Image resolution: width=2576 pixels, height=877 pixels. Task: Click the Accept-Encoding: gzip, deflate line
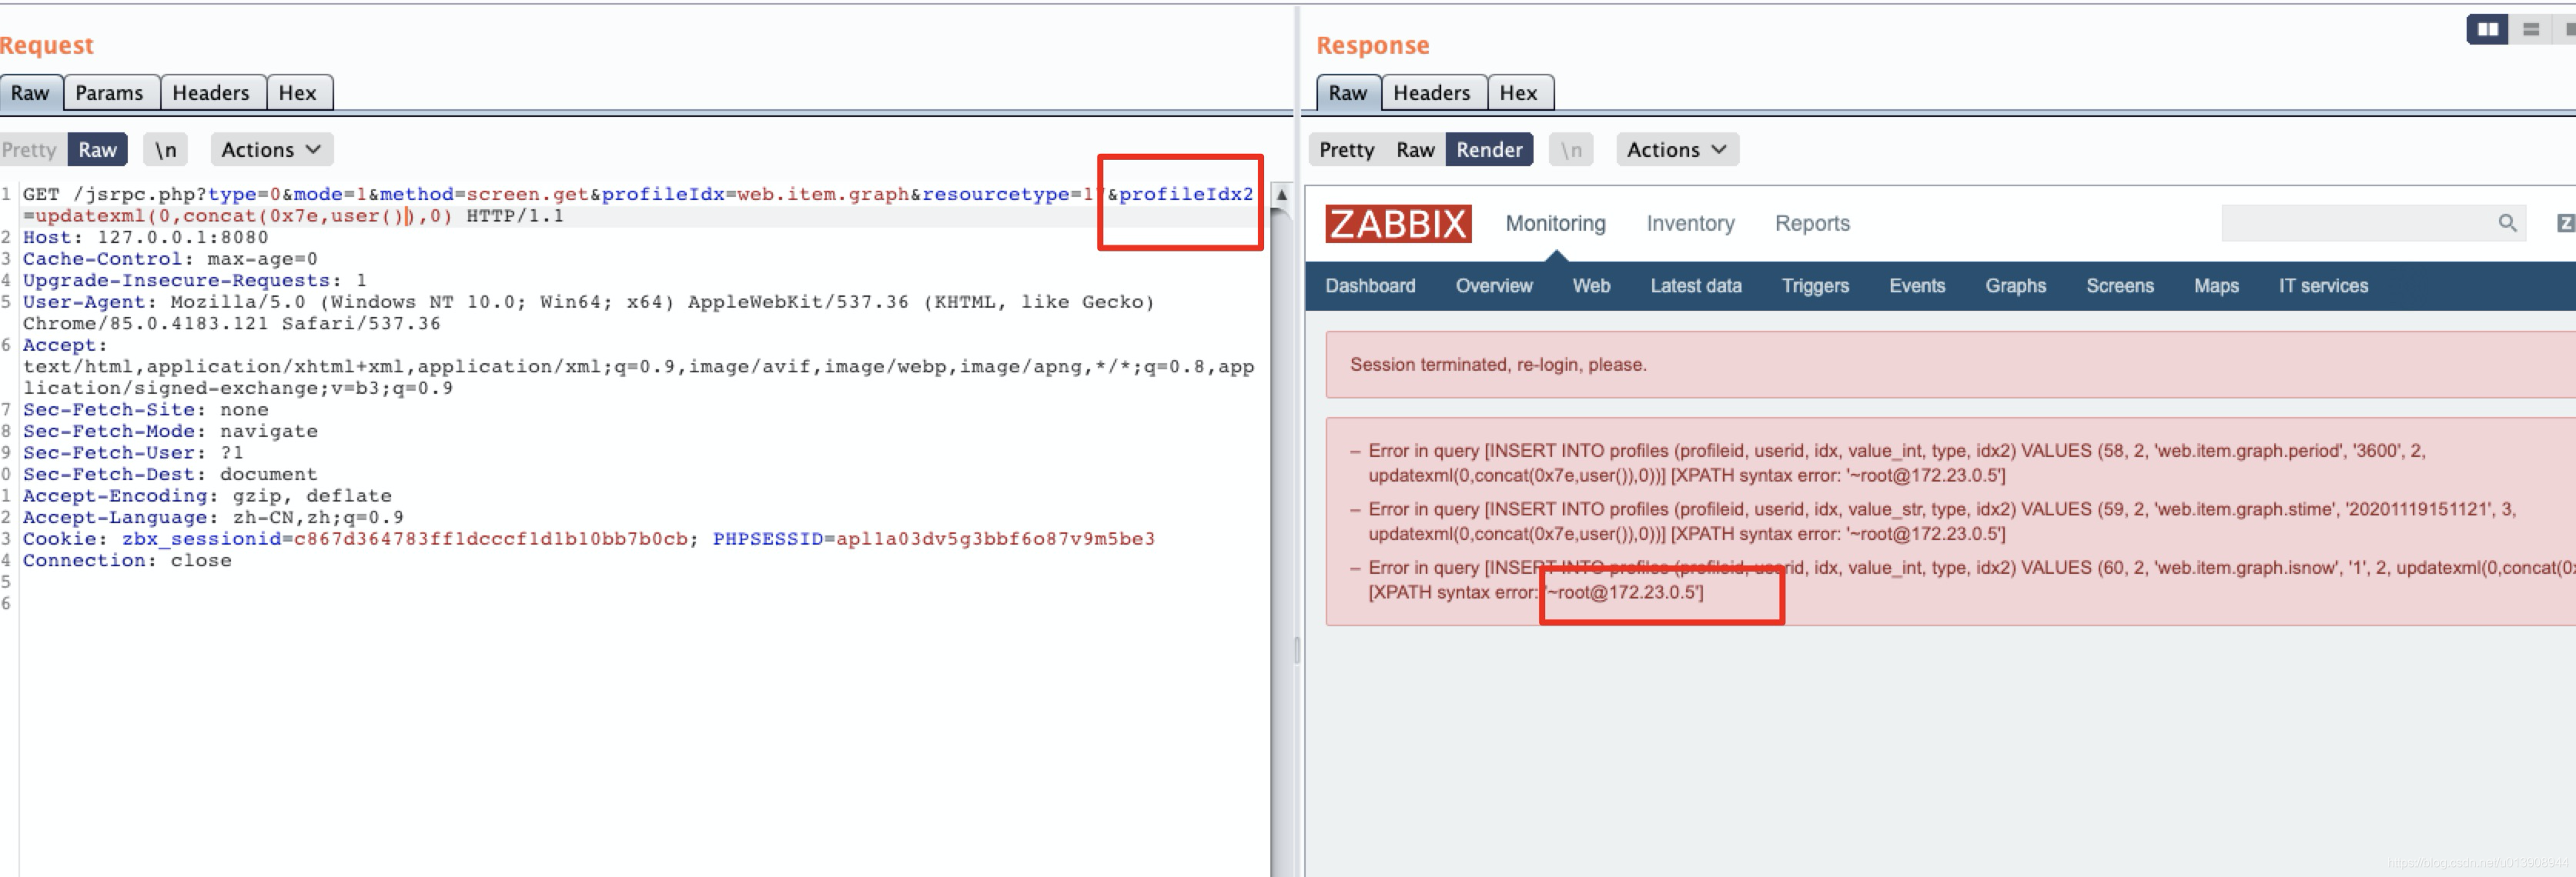point(207,496)
